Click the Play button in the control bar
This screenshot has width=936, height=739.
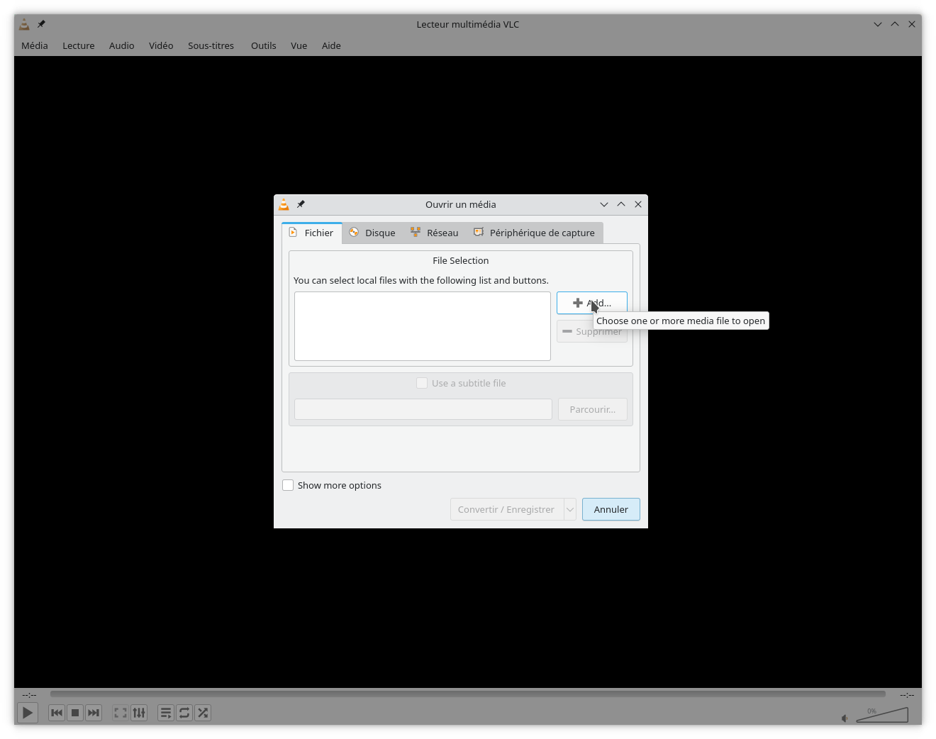click(x=27, y=713)
